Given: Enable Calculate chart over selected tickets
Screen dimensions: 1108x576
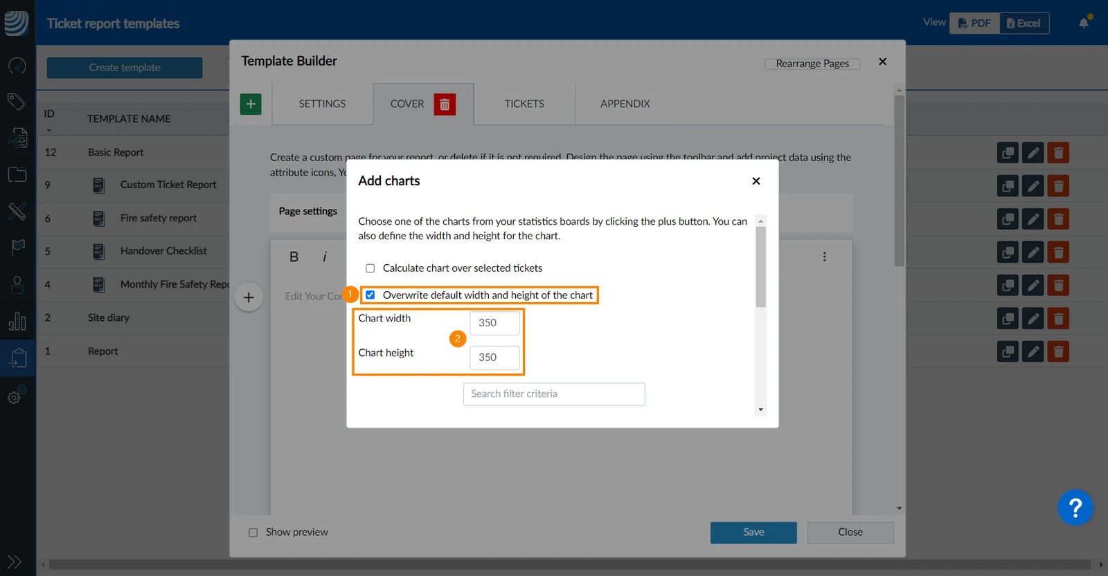Looking at the screenshot, I should (x=370, y=268).
